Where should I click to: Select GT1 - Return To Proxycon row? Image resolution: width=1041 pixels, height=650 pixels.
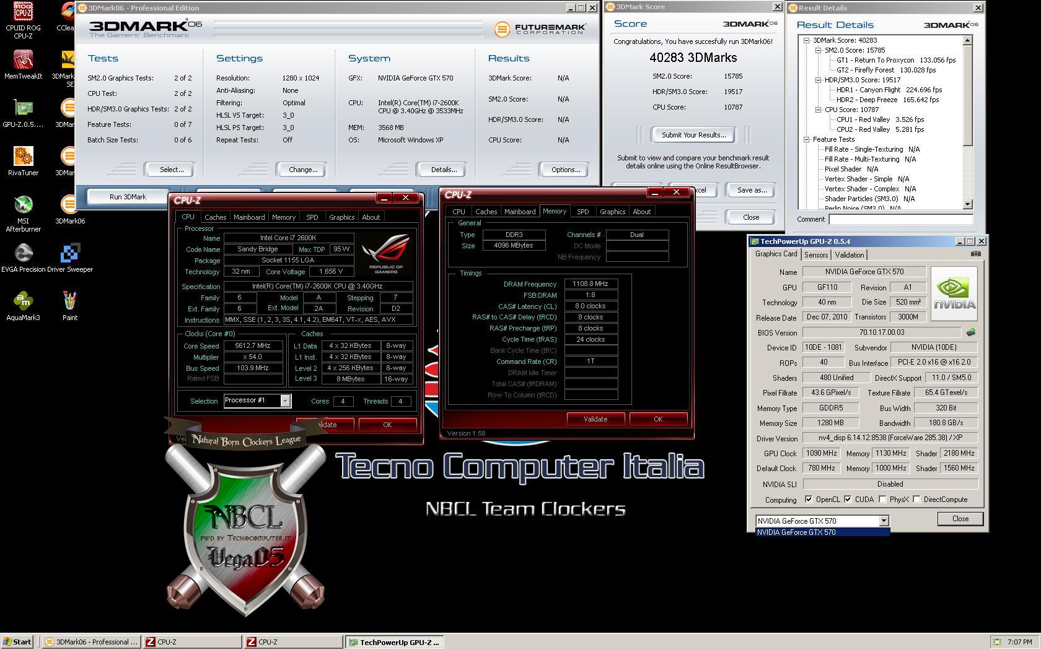895,60
